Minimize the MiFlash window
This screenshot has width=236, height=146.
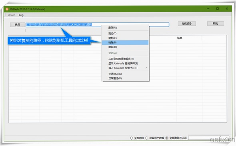(x=208, y=9)
